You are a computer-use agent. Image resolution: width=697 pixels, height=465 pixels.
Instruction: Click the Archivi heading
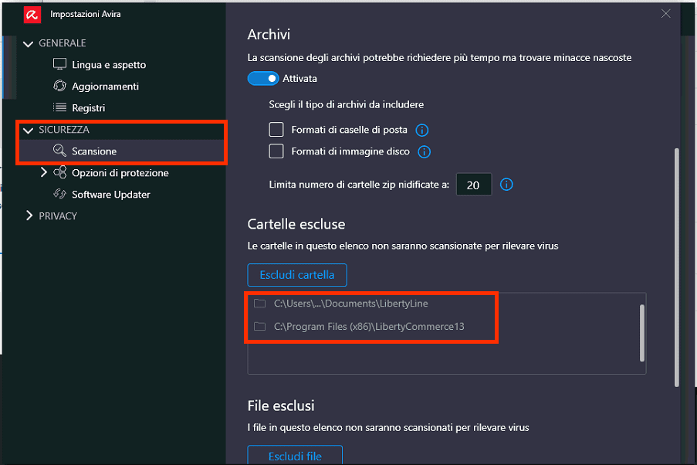click(x=269, y=34)
